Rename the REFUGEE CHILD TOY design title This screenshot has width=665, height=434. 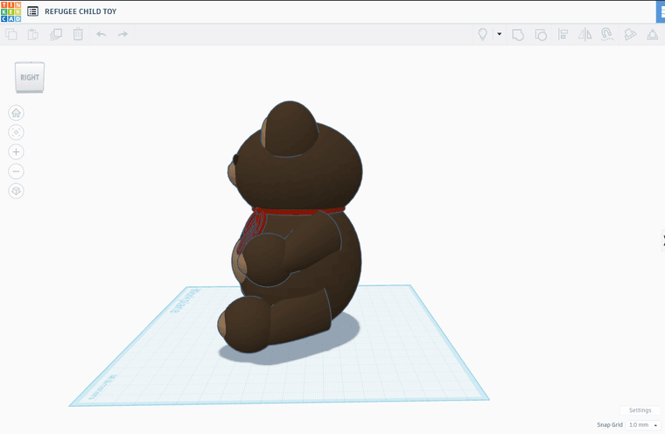click(80, 11)
